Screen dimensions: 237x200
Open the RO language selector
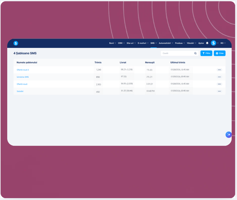223,43
